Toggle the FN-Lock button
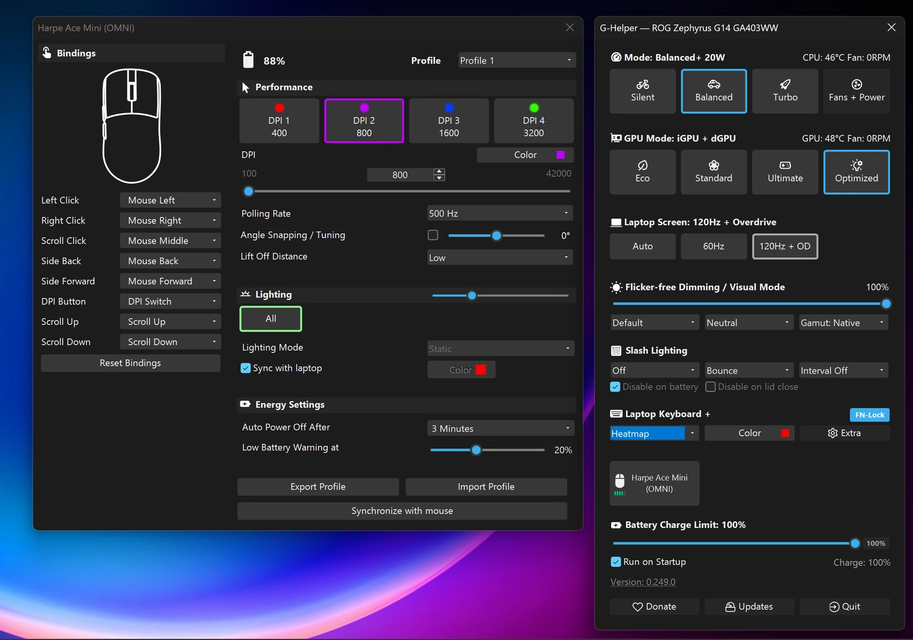The width and height of the screenshot is (913, 640). (870, 415)
